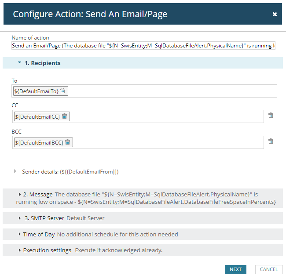Click the trash icon right of CC field

271,116
